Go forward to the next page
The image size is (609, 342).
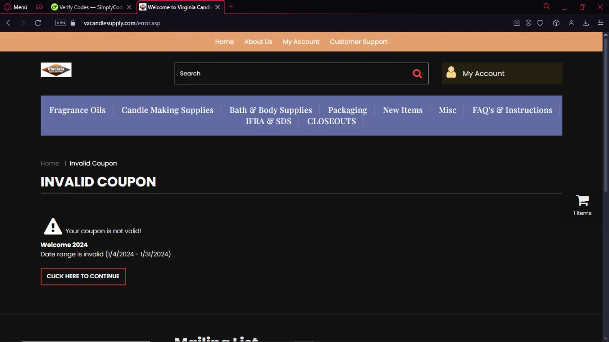[23, 23]
